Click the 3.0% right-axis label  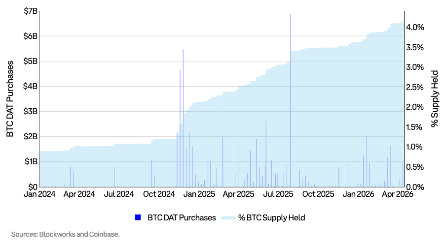tap(415, 67)
